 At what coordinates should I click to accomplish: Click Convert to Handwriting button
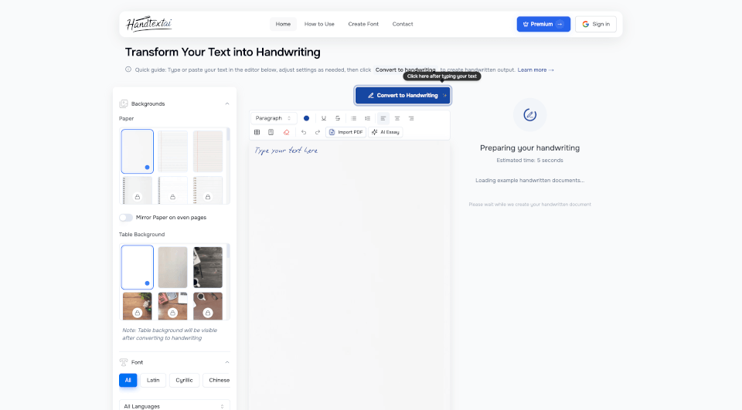click(403, 96)
